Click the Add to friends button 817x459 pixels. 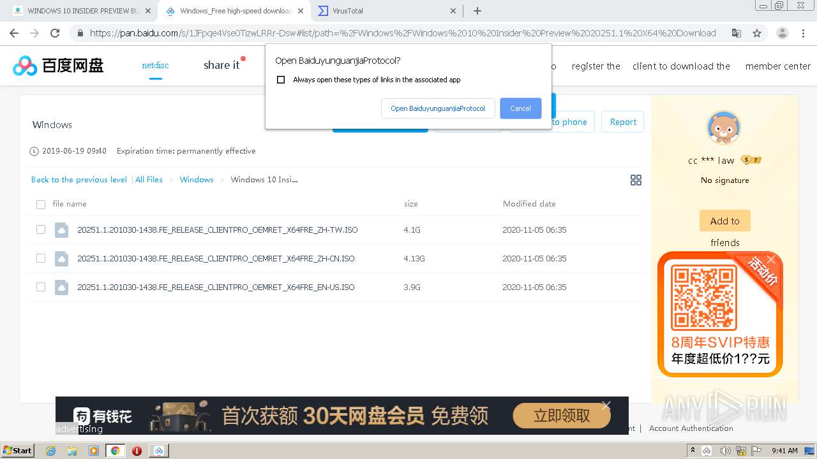pos(724,221)
